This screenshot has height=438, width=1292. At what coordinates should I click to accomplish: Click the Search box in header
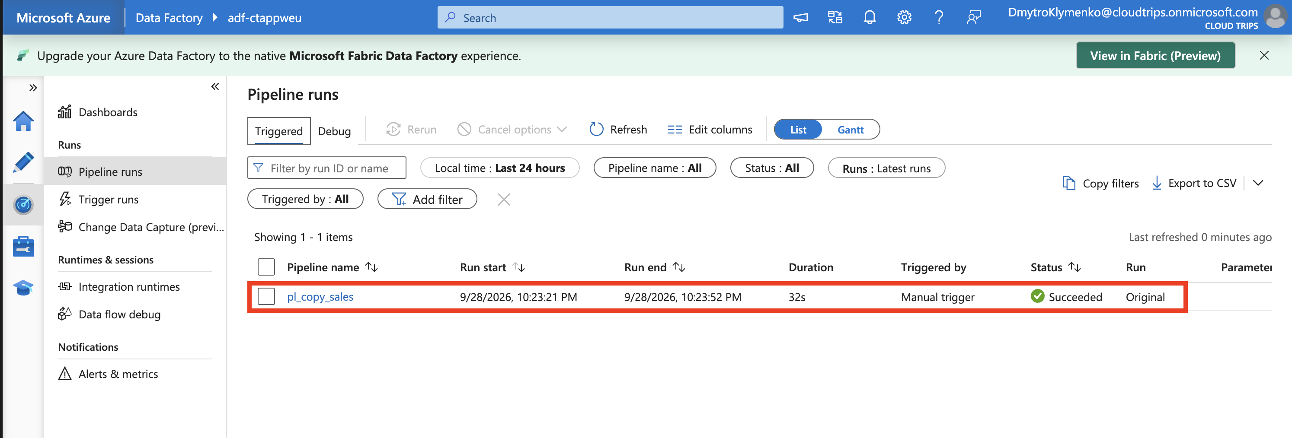(x=610, y=18)
